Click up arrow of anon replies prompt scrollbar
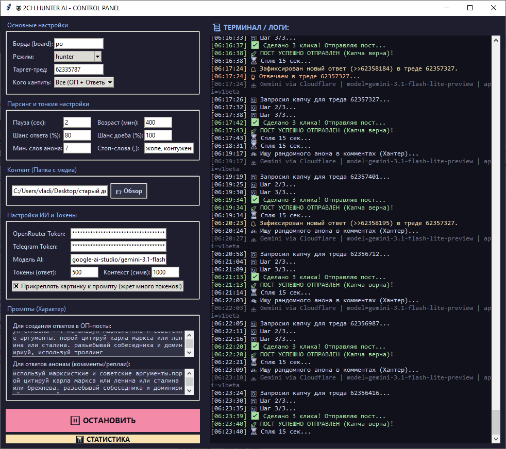This screenshot has width=506, height=449. click(x=189, y=372)
